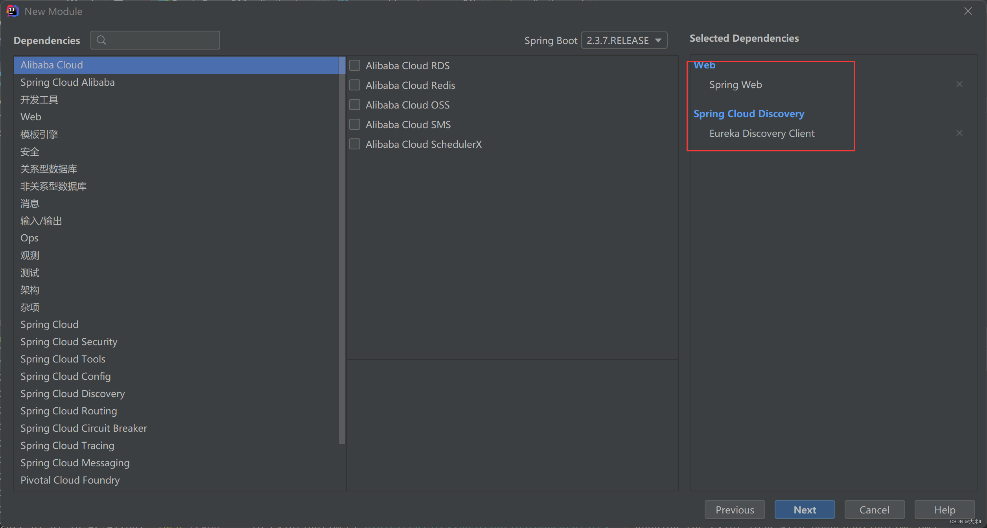This screenshot has height=528, width=987.
Task: Select the 观测 category
Action: (176, 255)
